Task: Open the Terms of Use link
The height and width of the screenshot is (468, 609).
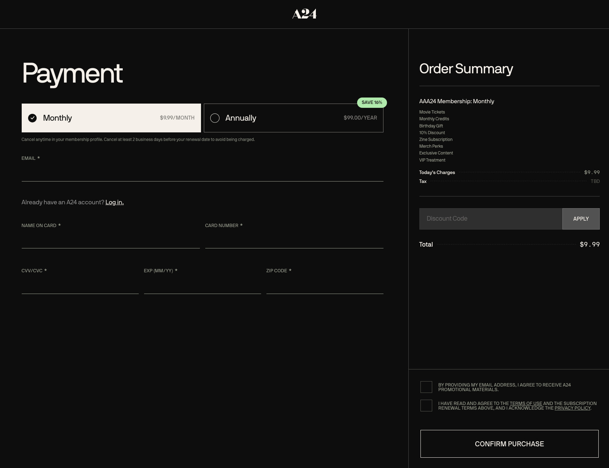Action: (526, 403)
